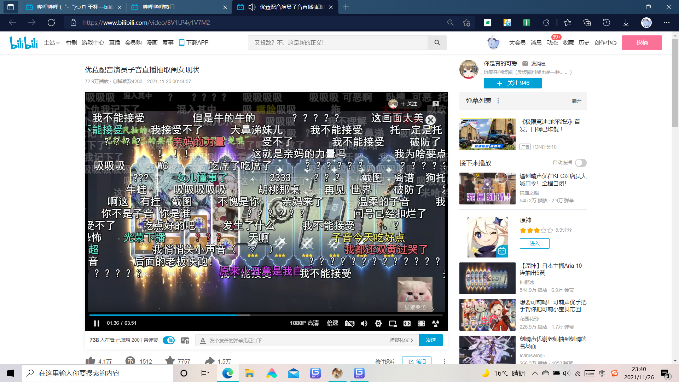Viewport: 679px width, 382px height.
Task: Expand the 主站 dropdown menu
Action: [52, 42]
